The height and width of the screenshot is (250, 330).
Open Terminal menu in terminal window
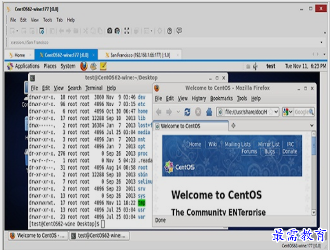94,88
